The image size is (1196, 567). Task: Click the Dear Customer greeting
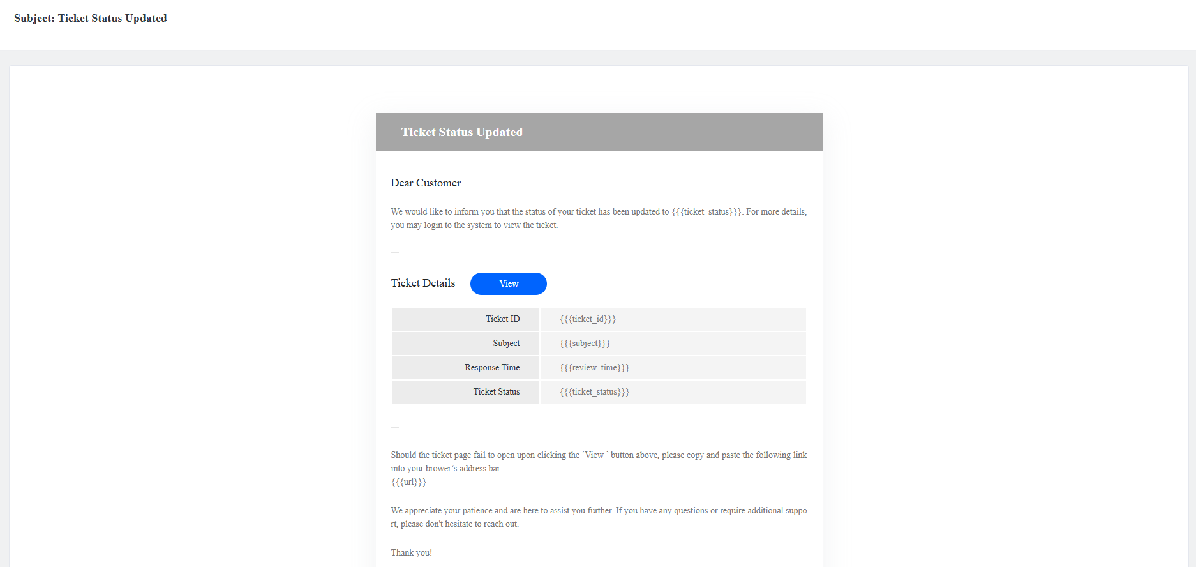pos(426,183)
